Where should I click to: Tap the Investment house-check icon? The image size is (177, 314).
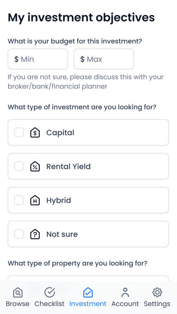pos(88,292)
